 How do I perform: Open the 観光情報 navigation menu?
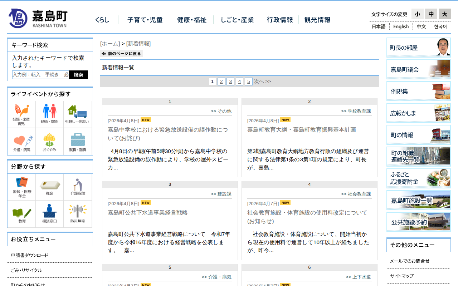(317, 20)
